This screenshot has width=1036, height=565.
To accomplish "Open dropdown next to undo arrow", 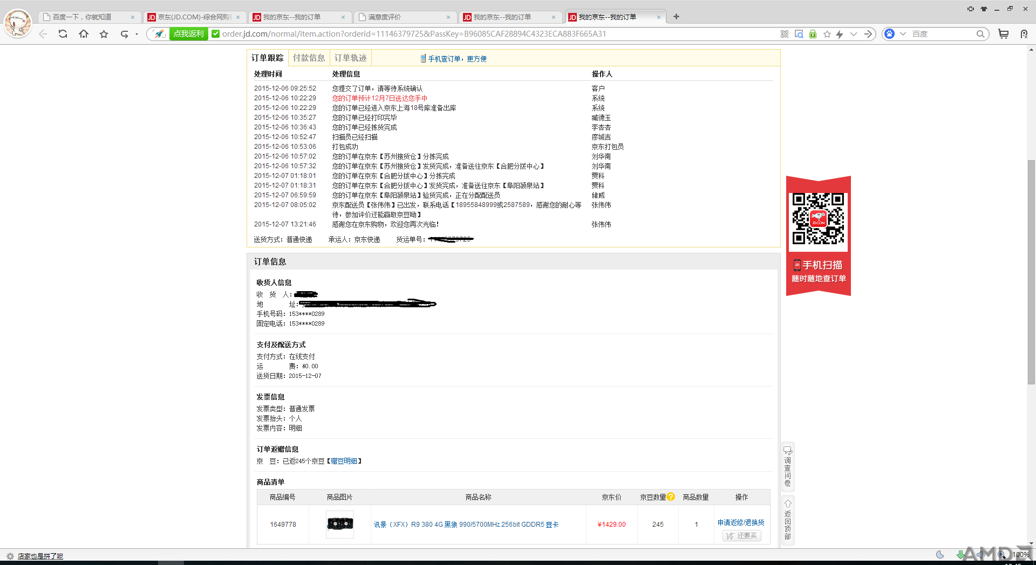I will coord(137,34).
